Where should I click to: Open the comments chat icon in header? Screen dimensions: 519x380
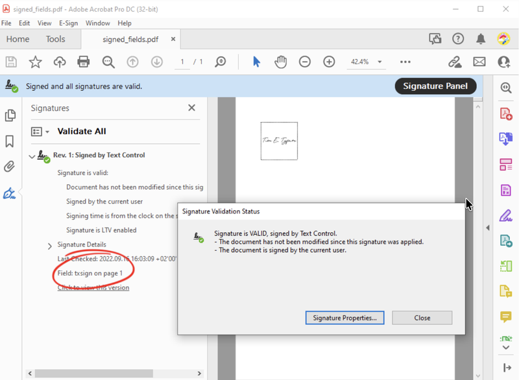point(435,39)
